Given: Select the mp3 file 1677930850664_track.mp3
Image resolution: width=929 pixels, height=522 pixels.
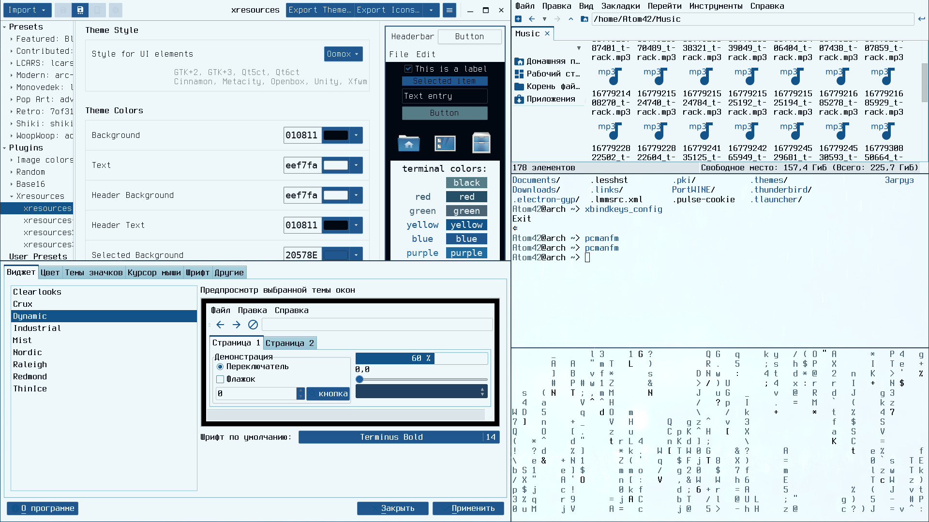Looking at the screenshot, I should (884, 141).
